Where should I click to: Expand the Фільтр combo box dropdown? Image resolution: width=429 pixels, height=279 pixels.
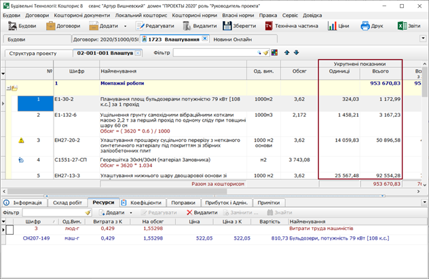click(260, 53)
